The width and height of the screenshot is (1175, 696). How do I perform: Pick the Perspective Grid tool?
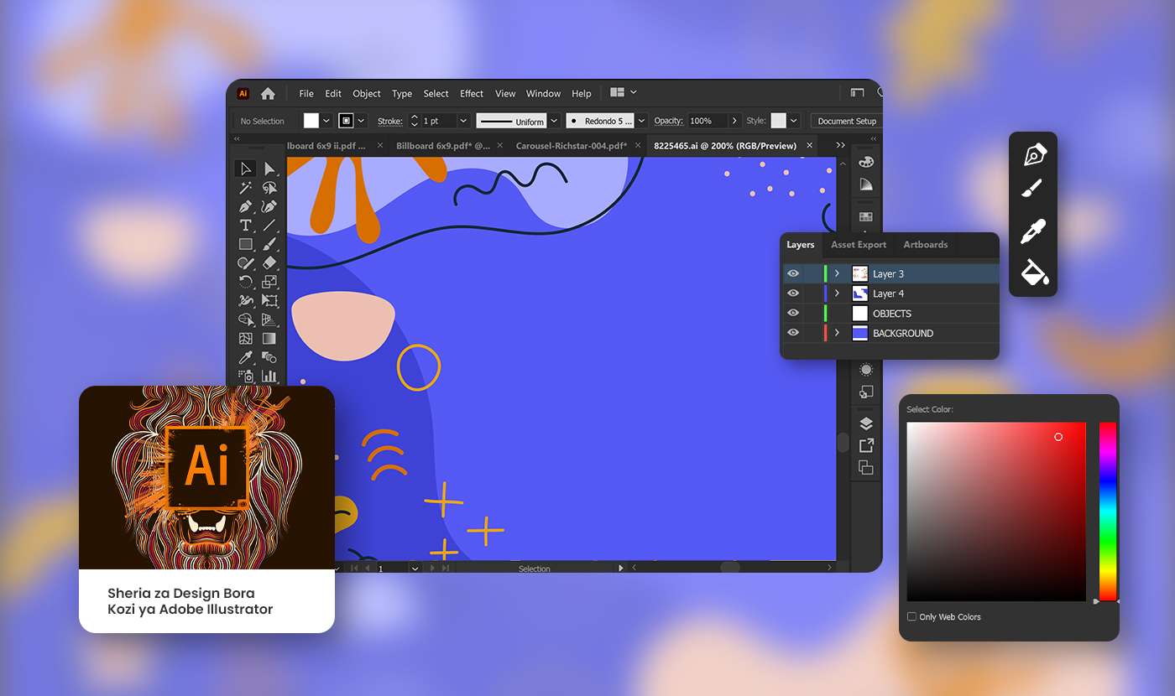269,319
